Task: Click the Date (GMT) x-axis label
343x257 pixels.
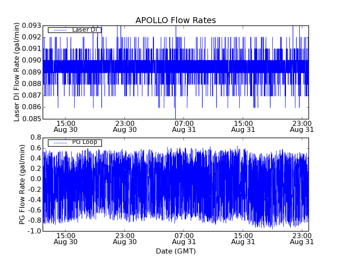Action: click(x=176, y=251)
